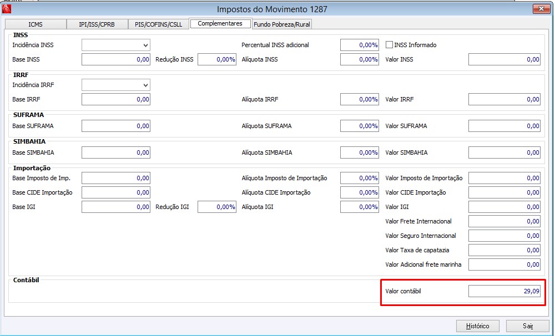Select Alíquota Imposto de Importação field
The image size is (555, 336).
tap(360, 178)
